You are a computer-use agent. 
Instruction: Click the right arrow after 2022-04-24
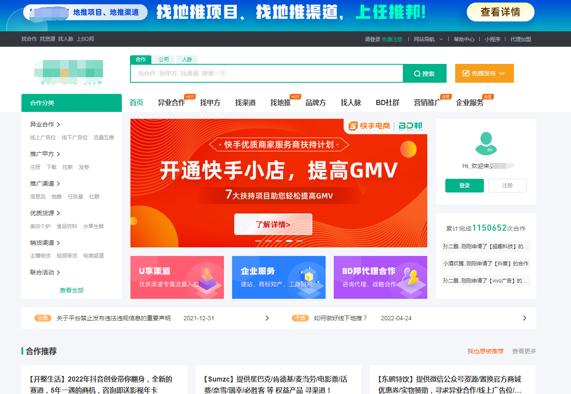[524, 318]
